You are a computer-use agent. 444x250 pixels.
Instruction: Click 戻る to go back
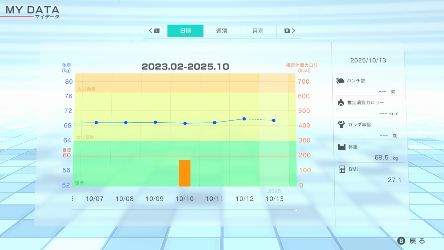tap(412, 241)
